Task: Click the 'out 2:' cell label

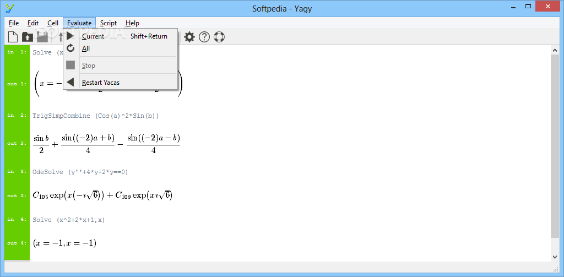Action: [17, 144]
